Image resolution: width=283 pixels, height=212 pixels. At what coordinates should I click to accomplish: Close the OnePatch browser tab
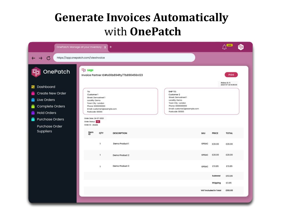click(x=105, y=47)
